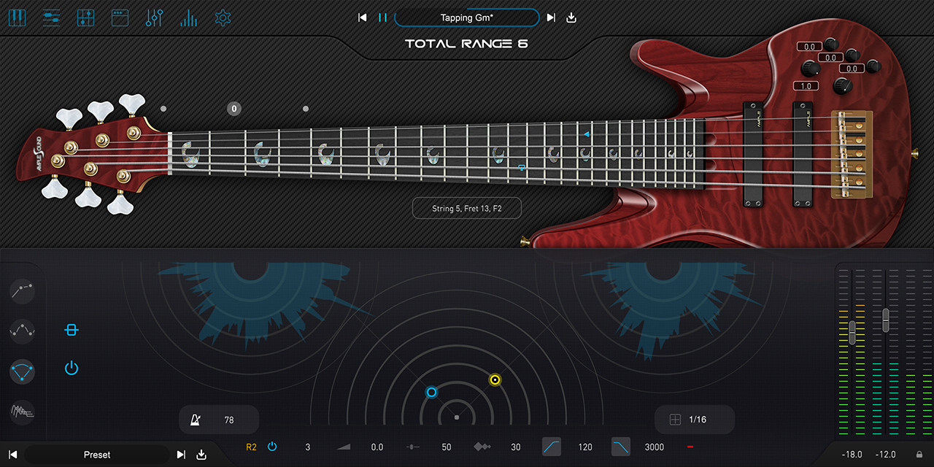This screenshot has width=934, height=467.
Task: Open the vertical faders FX panel
Action: click(154, 18)
